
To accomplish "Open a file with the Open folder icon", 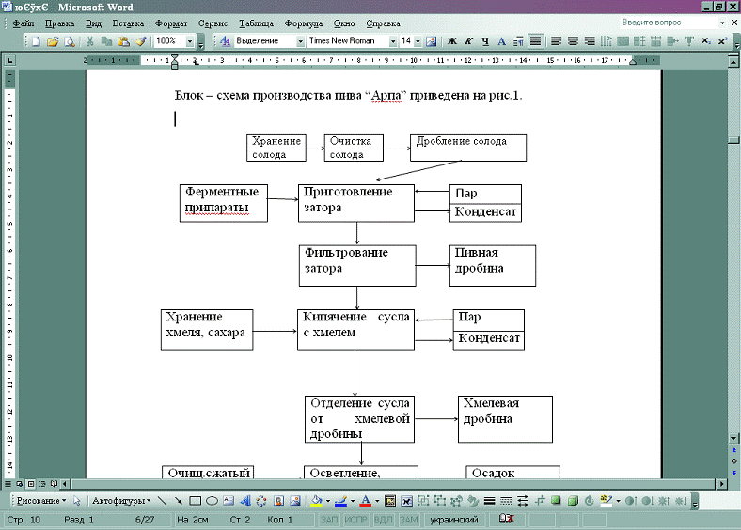I will [x=53, y=41].
